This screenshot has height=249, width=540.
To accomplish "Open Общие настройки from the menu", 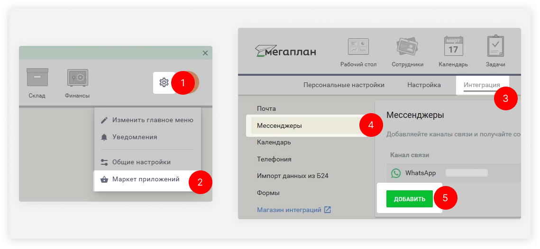I will pyautogui.click(x=141, y=162).
